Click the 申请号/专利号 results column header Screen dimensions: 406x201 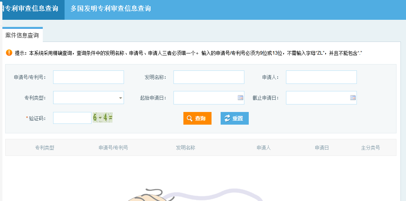pos(113,148)
